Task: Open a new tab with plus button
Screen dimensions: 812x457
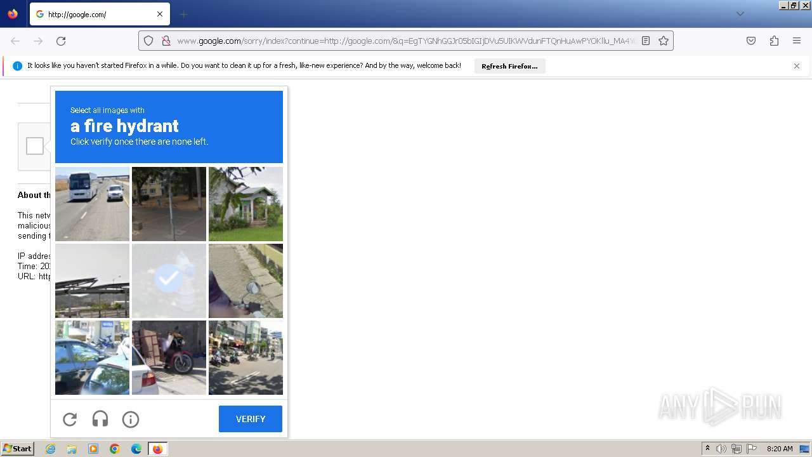Action: tap(183, 14)
